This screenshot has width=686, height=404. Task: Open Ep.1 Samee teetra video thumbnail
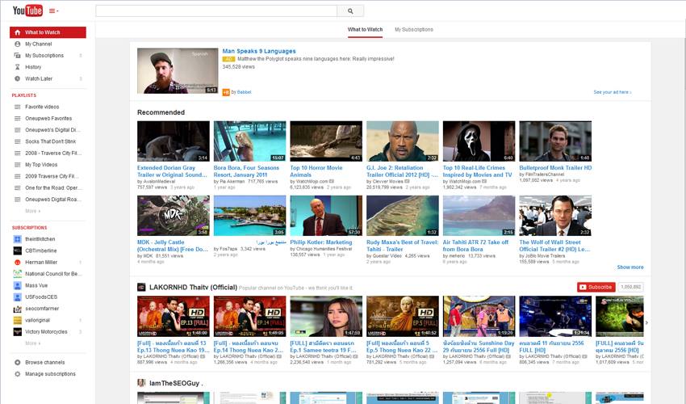(x=326, y=317)
